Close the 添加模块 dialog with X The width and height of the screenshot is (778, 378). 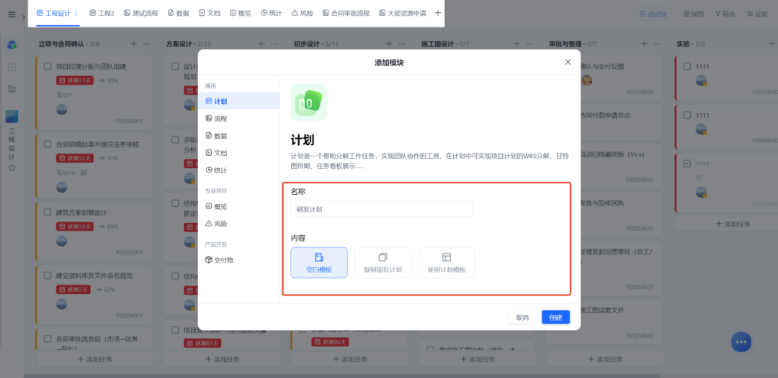(x=568, y=63)
